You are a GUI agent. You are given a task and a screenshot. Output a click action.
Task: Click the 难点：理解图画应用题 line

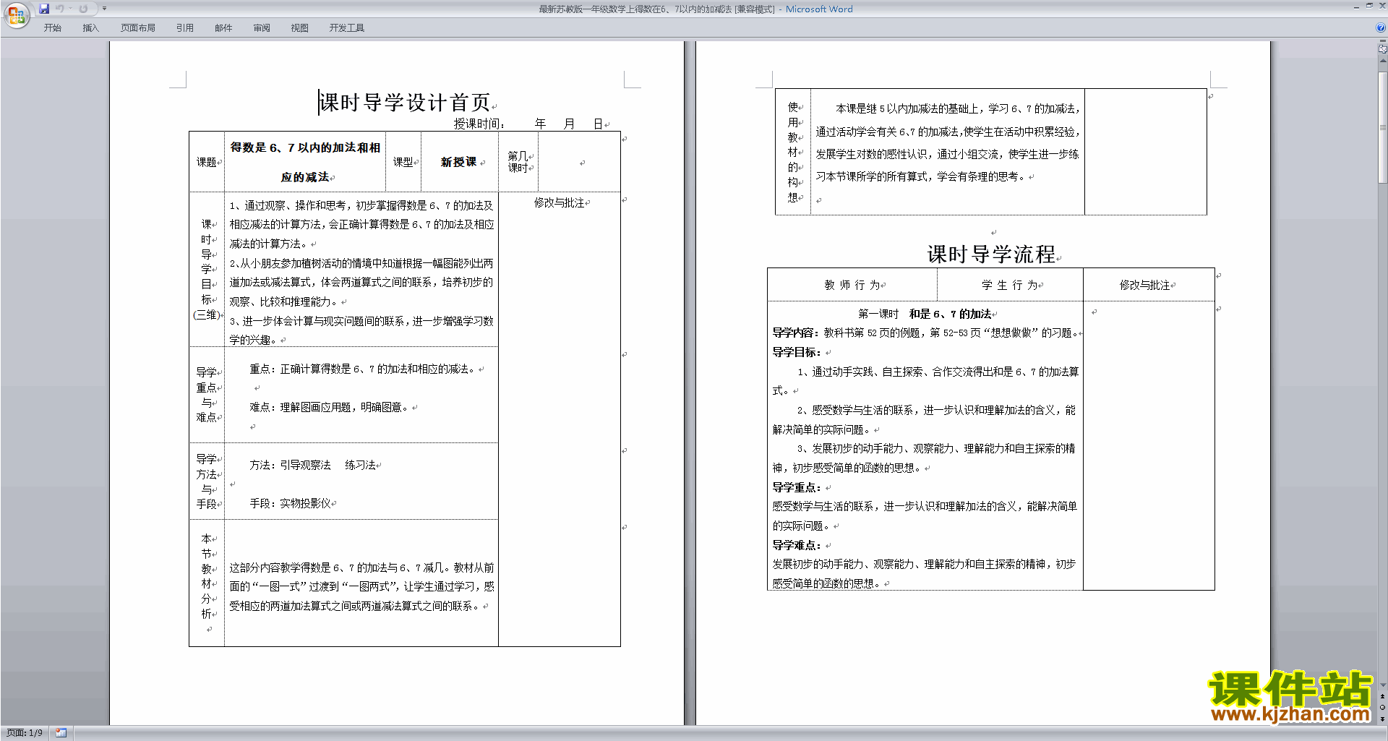tap(330, 407)
